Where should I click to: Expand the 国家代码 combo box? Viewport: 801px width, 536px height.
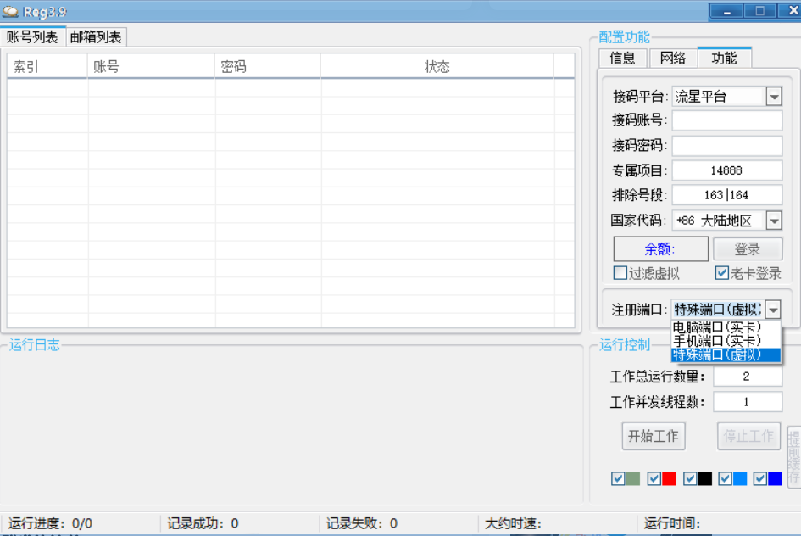pyautogui.click(x=773, y=221)
